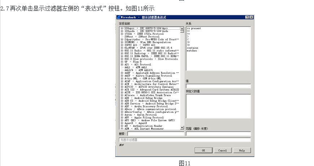Close the display filter expression dialog
Screen dimensions: 314x166
251,17
